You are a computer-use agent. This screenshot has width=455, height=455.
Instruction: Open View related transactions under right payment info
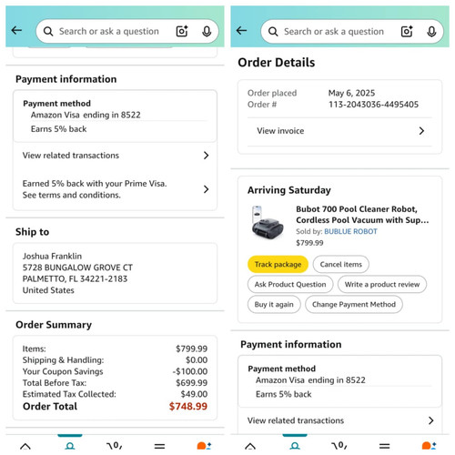point(339,420)
